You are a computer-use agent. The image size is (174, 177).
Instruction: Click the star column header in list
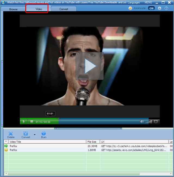6,142
